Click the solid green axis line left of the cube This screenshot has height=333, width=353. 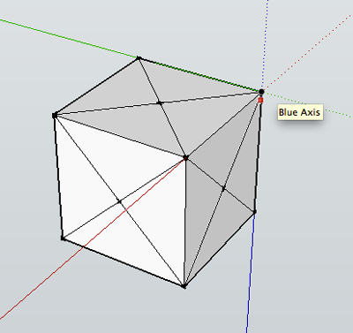(69, 39)
